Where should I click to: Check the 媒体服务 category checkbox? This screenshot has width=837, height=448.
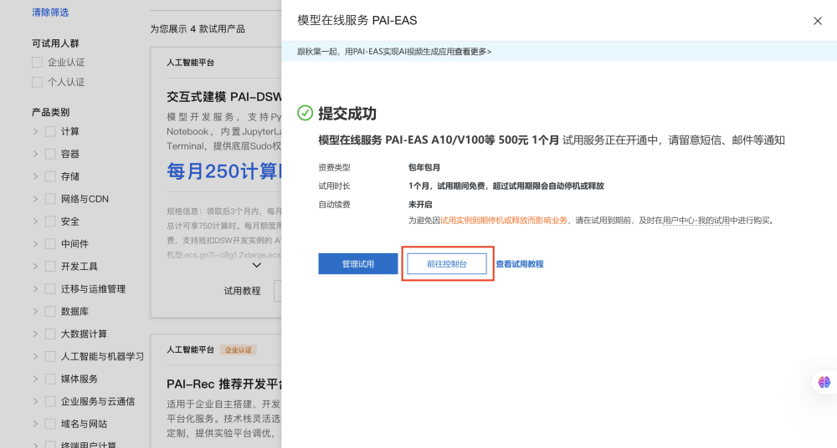[51, 379]
